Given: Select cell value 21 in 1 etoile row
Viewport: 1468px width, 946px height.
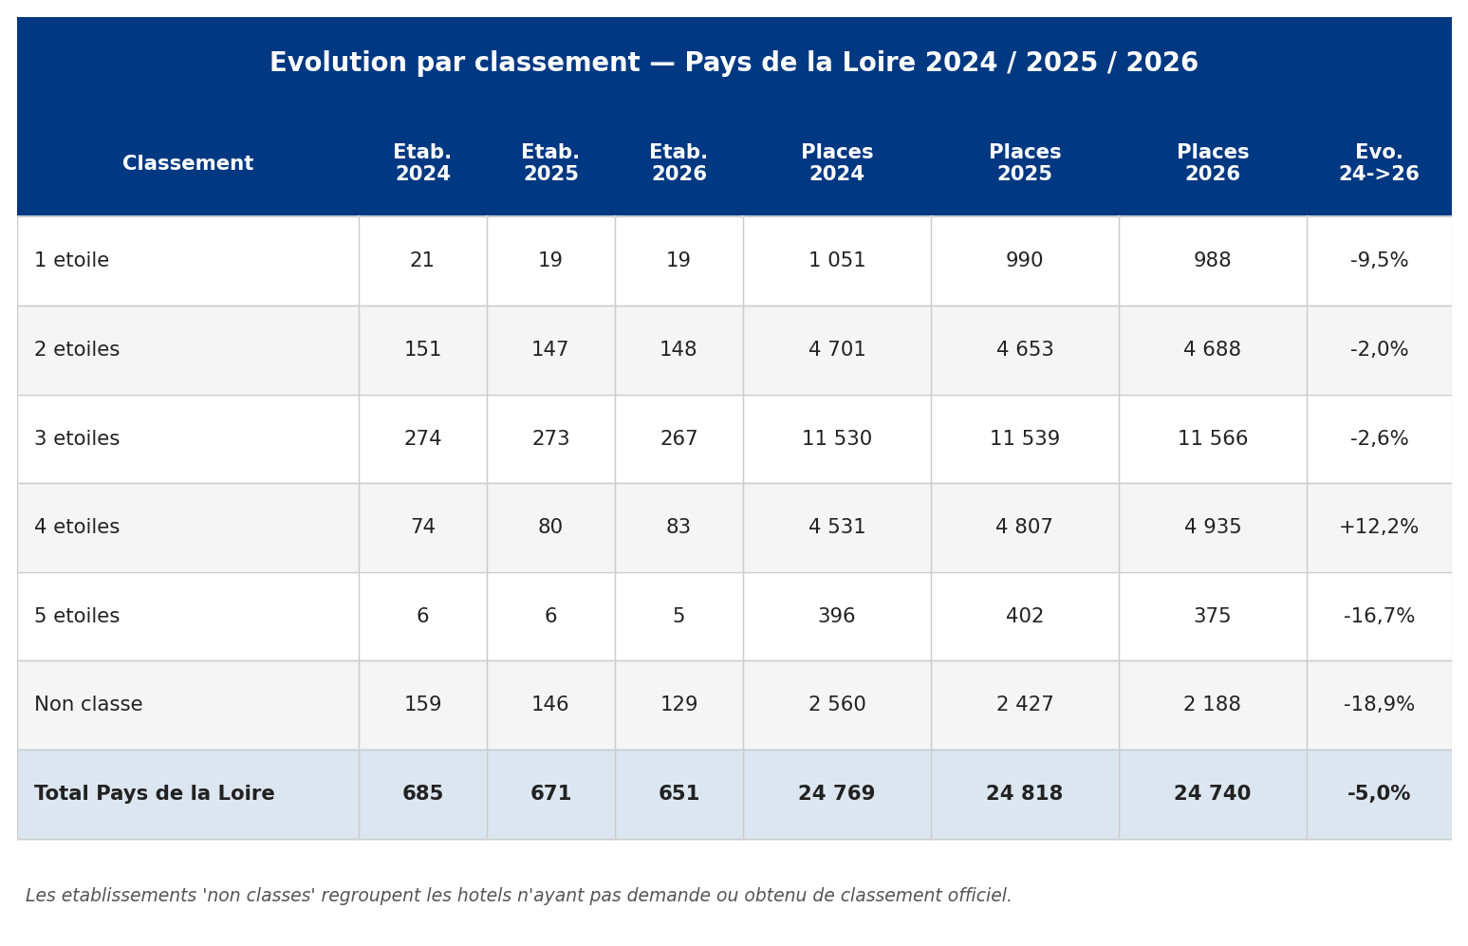Looking at the screenshot, I should [422, 261].
